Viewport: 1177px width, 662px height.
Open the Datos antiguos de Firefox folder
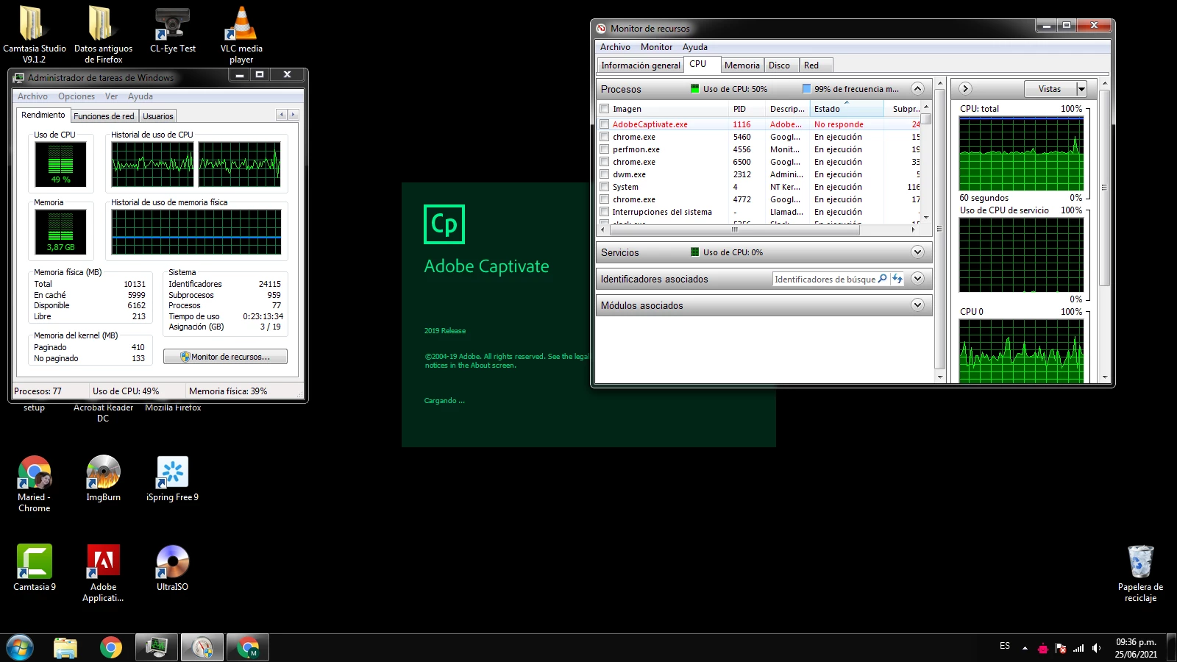point(103,34)
